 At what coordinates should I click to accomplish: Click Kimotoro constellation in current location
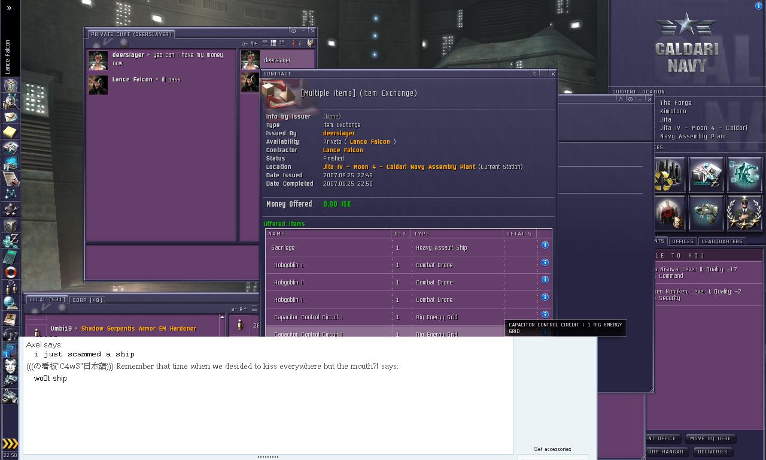pyautogui.click(x=673, y=111)
